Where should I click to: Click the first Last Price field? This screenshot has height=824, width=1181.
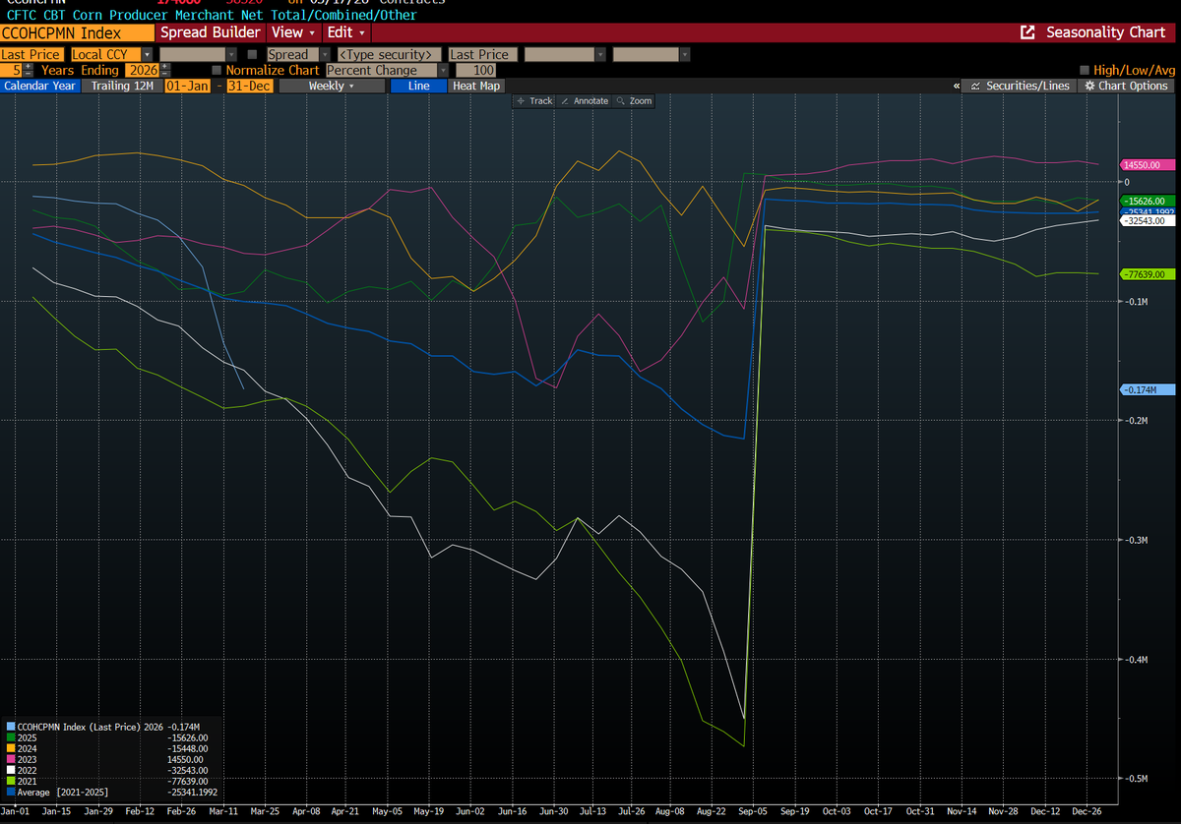(x=31, y=55)
